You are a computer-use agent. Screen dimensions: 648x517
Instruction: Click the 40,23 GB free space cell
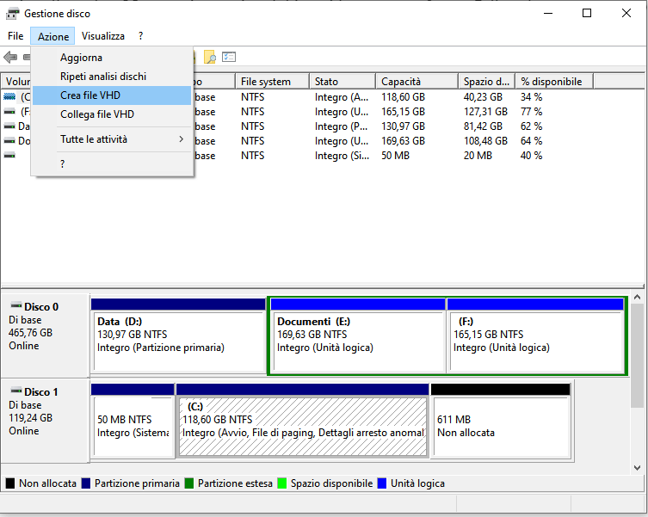point(483,97)
